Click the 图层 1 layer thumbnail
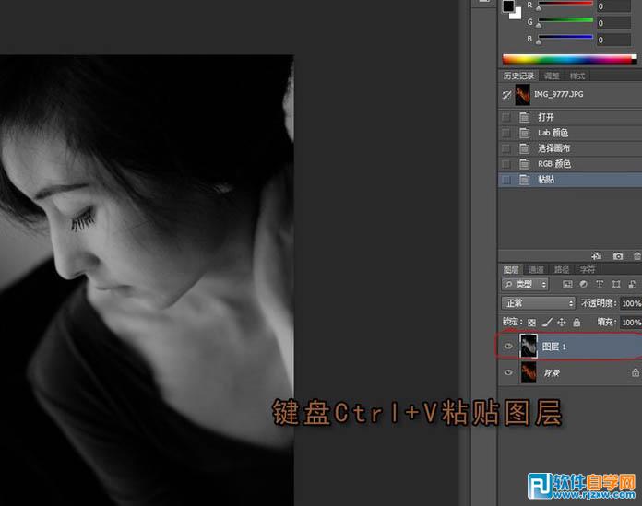The height and width of the screenshot is (506, 642). (x=529, y=346)
